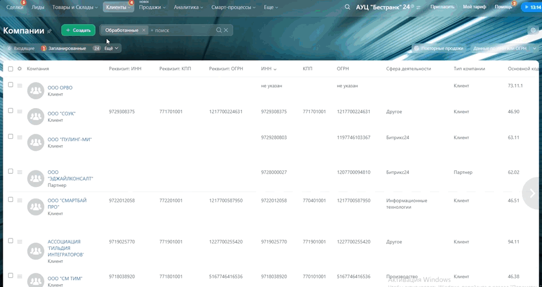Tick the select-all checkbox in the table header
542x287 pixels.
[10, 69]
